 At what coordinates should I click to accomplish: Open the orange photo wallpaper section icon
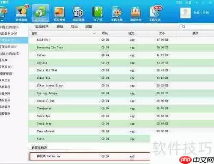pyautogui.click(x=59, y=14)
